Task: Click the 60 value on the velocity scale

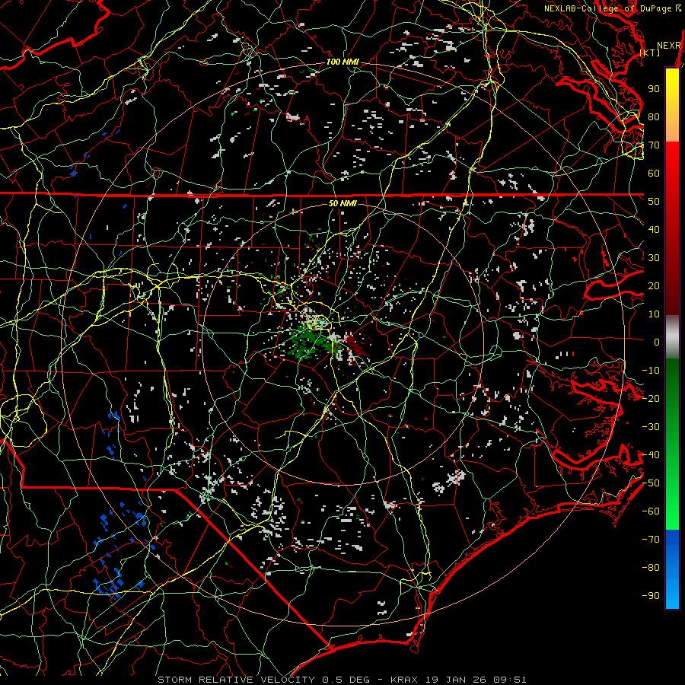Action: [x=654, y=174]
